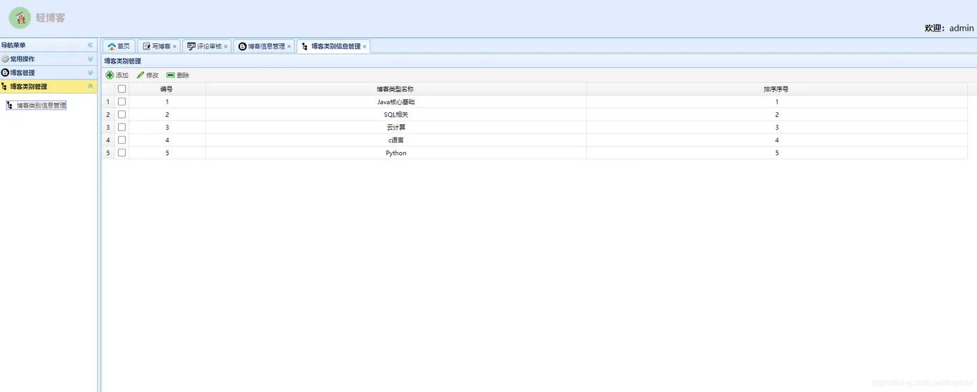Viewport: 977px width, 392px height.
Task: Check the box for the Python row
Action: click(x=122, y=153)
